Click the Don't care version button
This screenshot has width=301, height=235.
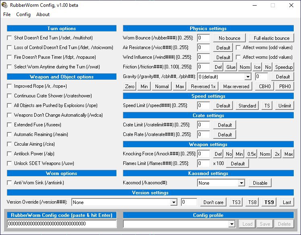click(x=213, y=202)
